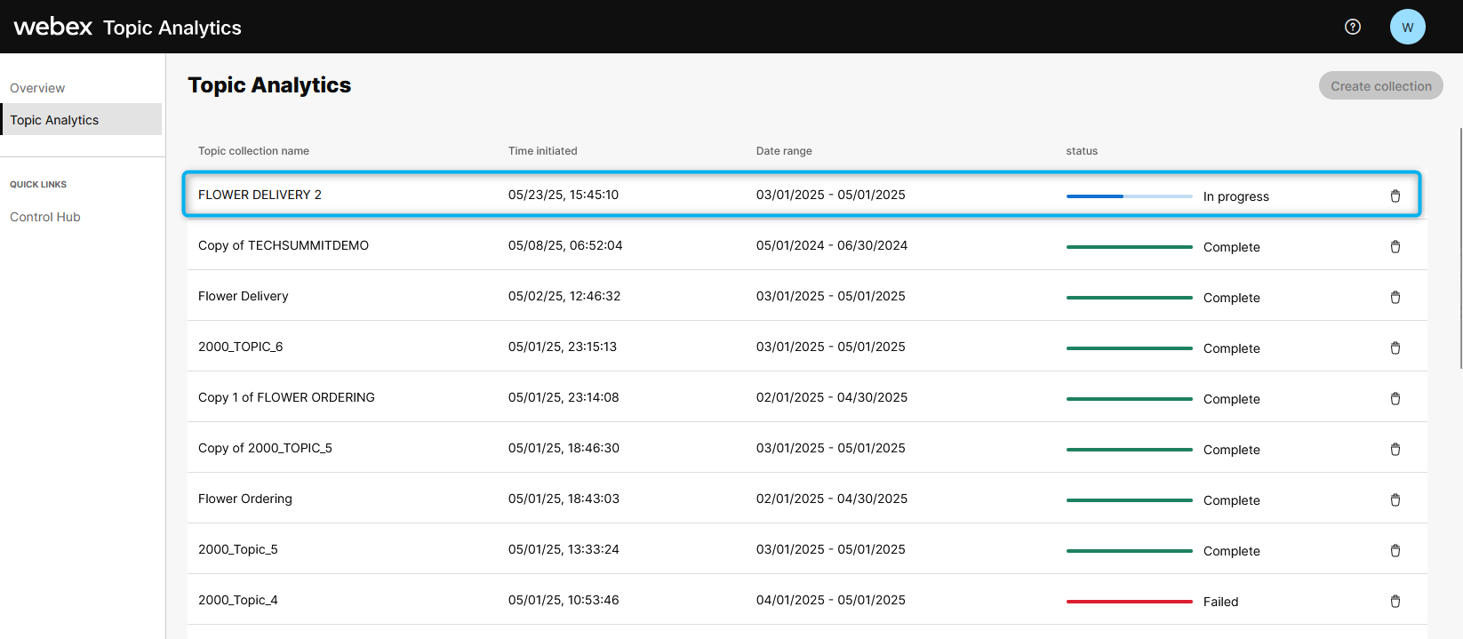Delete the Flower Ordering collection
This screenshot has height=639, width=1463.
1395,500
